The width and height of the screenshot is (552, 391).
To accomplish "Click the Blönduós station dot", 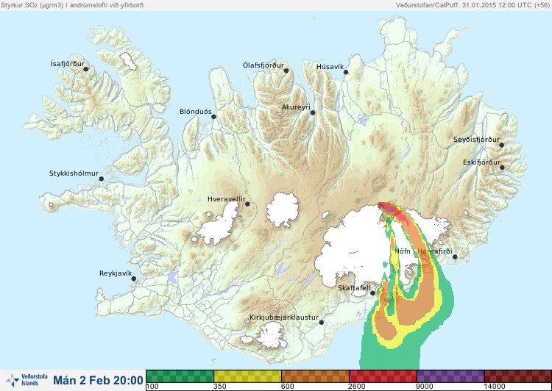I will [x=213, y=116].
